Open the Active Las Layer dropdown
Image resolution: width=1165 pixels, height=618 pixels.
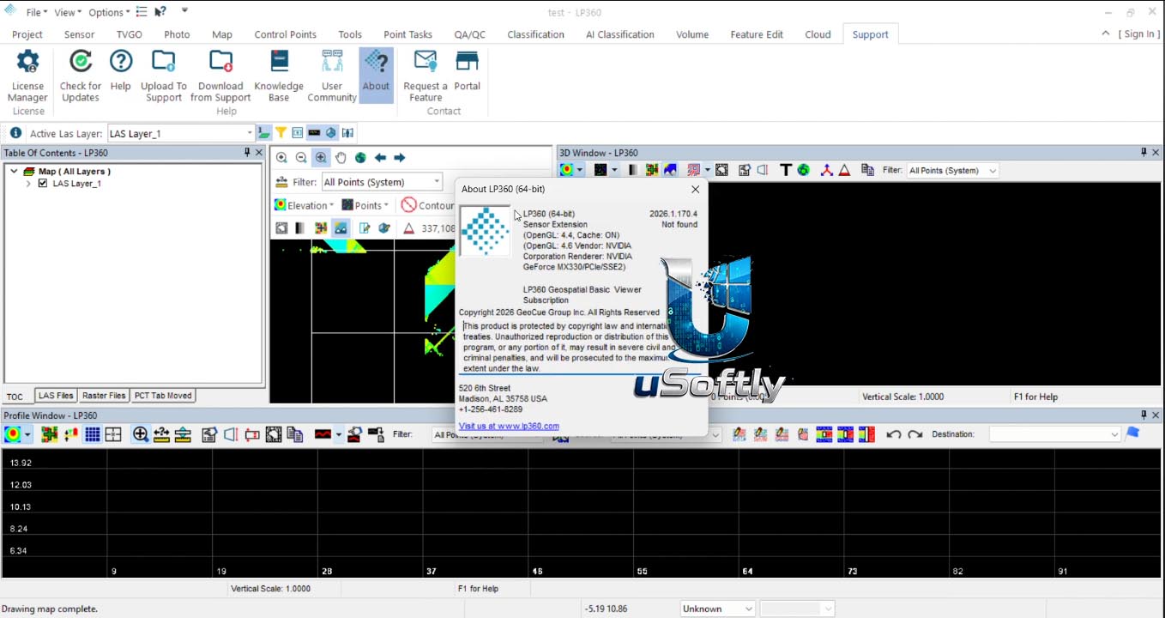[x=250, y=133]
